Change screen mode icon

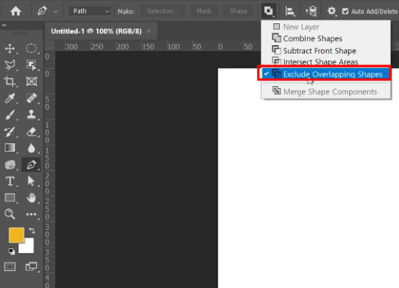click(31, 267)
